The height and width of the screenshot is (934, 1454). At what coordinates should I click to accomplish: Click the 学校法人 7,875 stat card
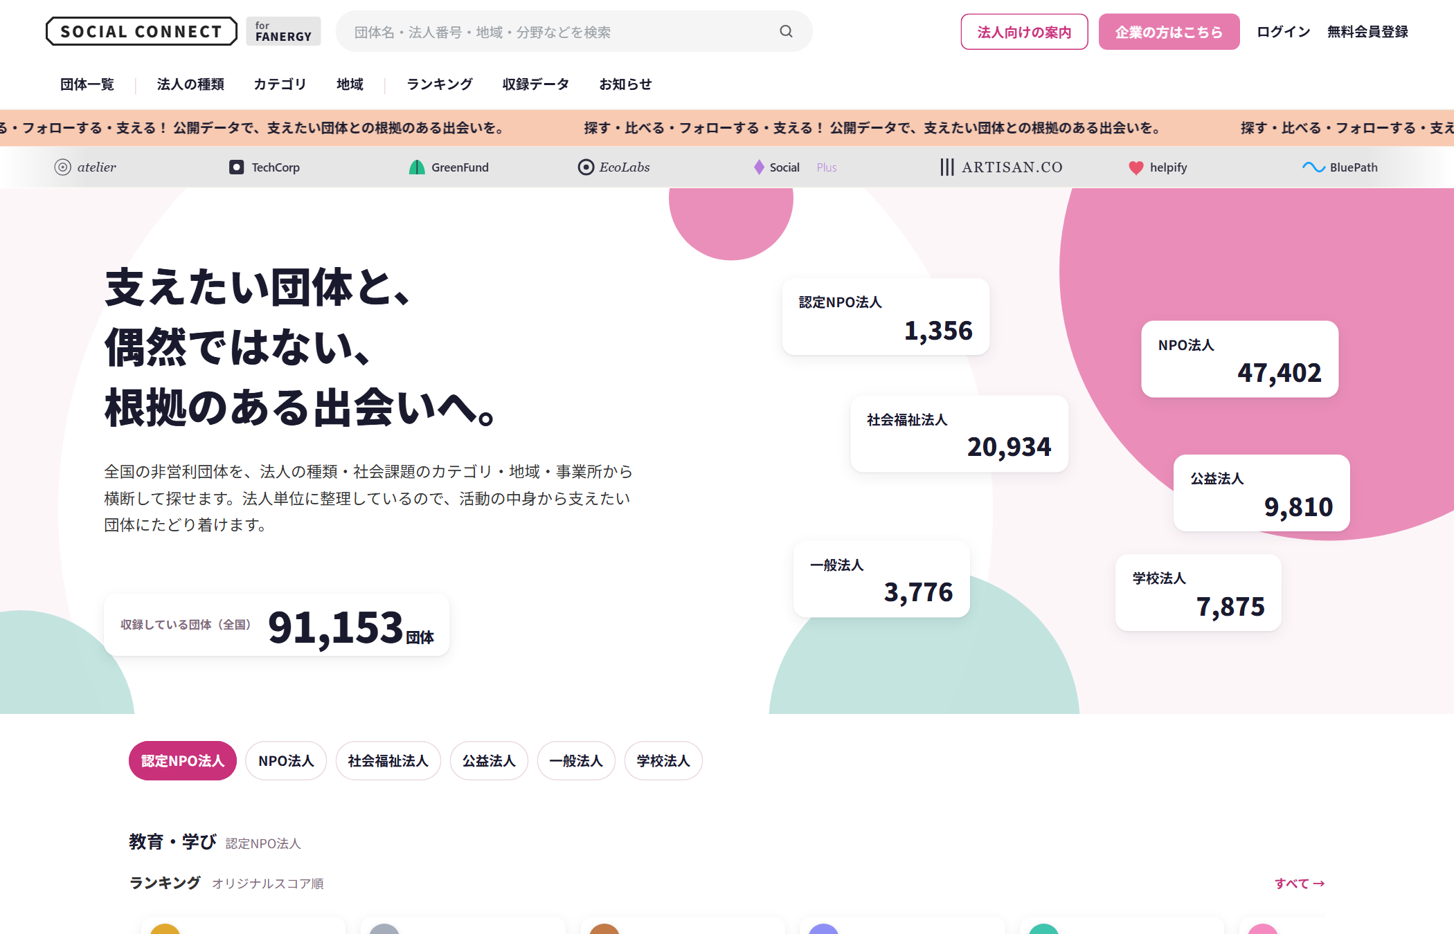point(1199,592)
